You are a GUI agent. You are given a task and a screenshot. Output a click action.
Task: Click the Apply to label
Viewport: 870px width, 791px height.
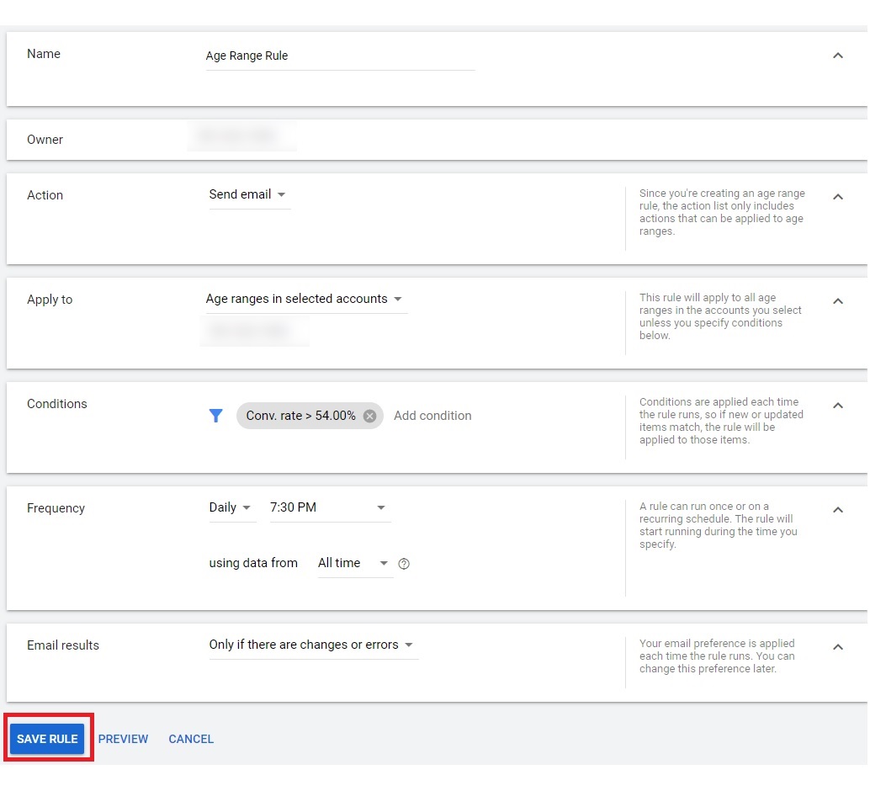click(x=50, y=300)
